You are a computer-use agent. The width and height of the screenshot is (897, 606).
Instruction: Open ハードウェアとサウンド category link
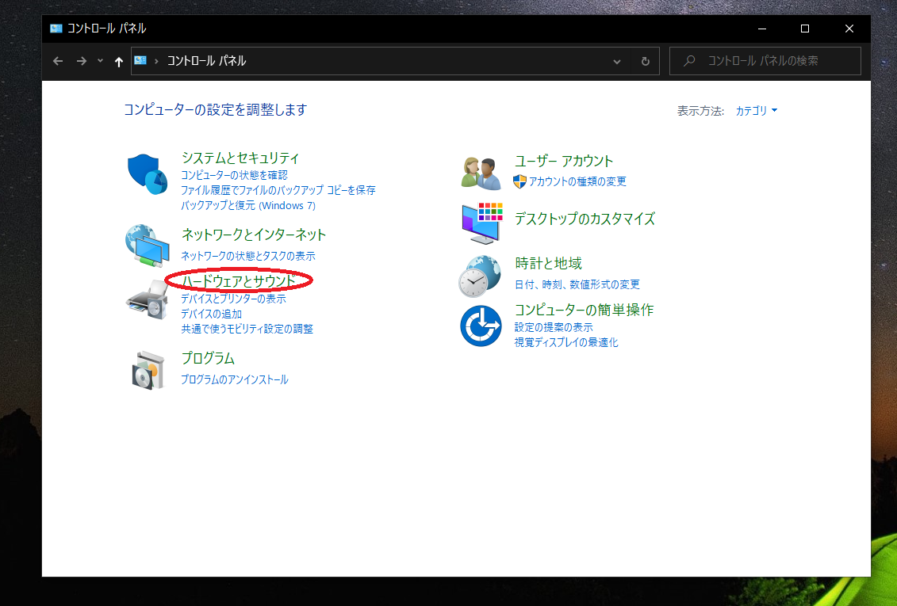(239, 281)
